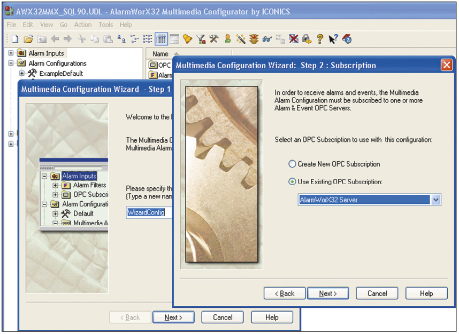
Task: Click the grayed refresh arrows toolbar icon
Action: point(280,39)
